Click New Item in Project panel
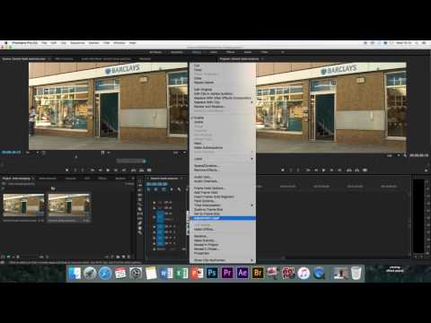Screen dimensions: 431x323 pos(124,257)
